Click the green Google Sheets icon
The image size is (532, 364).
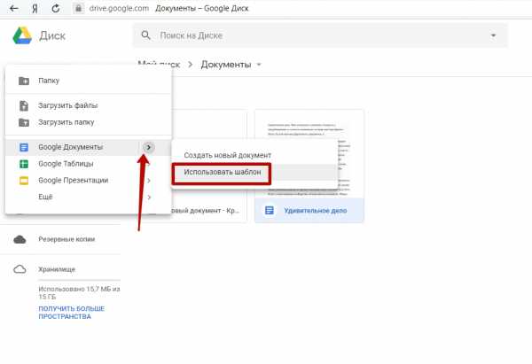point(24,164)
